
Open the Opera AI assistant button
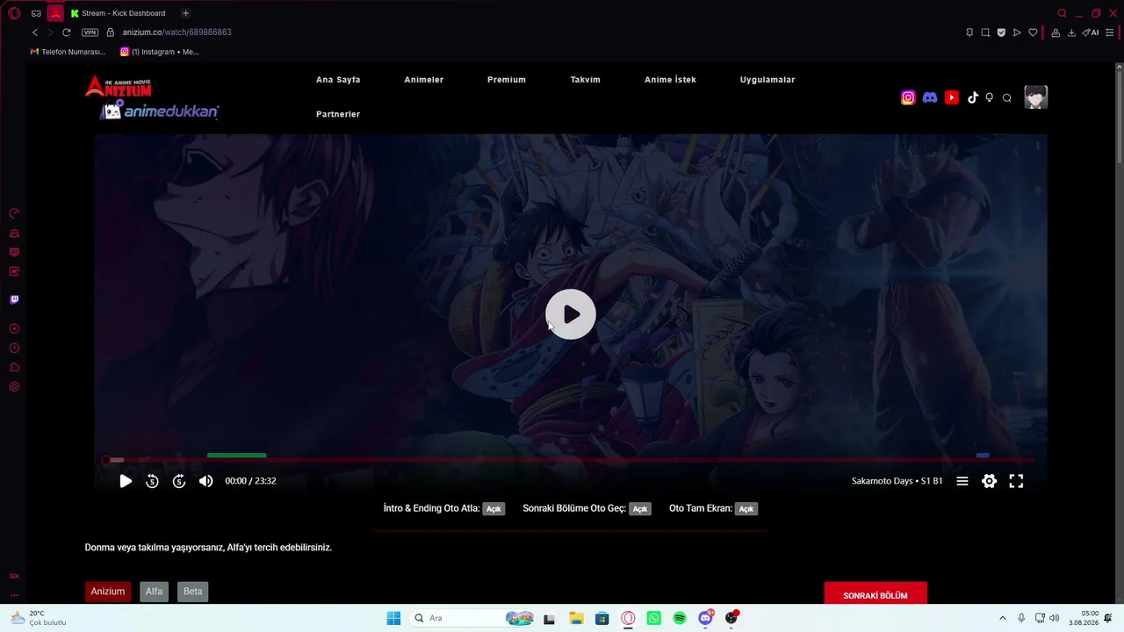point(1091,32)
